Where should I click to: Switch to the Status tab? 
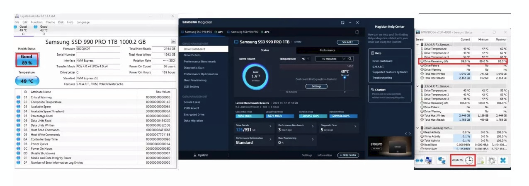[265, 50]
